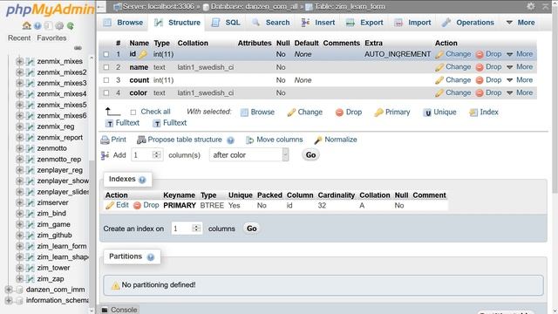
Task: Click Server localhost:3306 breadcrumb
Action: [154, 6]
